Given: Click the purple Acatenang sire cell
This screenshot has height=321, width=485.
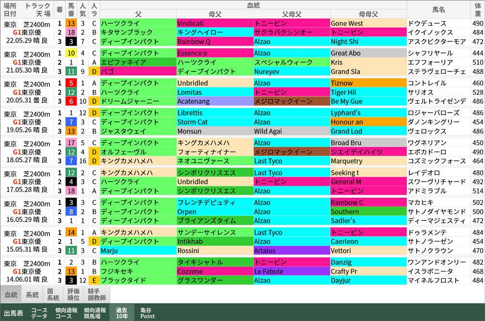Looking at the screenshot, I should 215,101.
